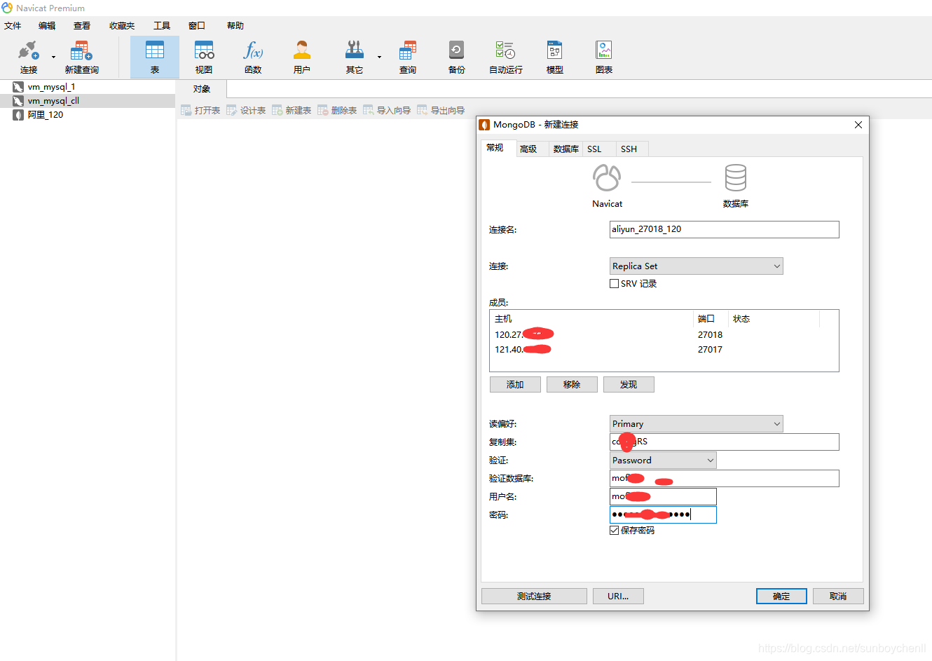Screen dimensions: 932x661
Task: Click the 设计表 toolbar button
Action: (x=246, y=110)
